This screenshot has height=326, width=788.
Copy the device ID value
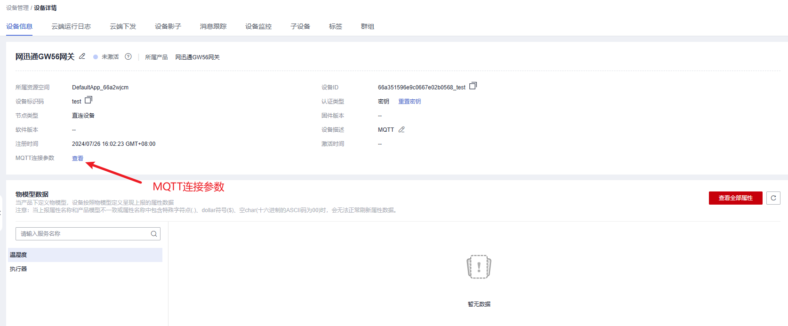[473, 86]
